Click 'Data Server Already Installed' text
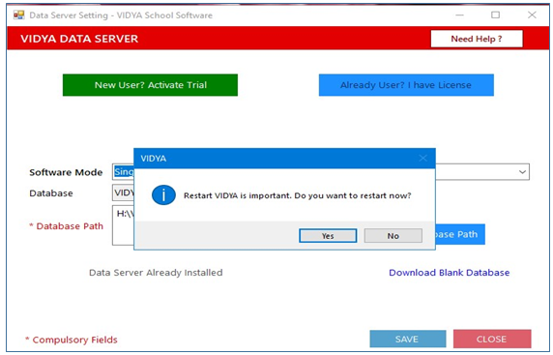The height and width of the screenshot is (355, 553). coord(156,273)
